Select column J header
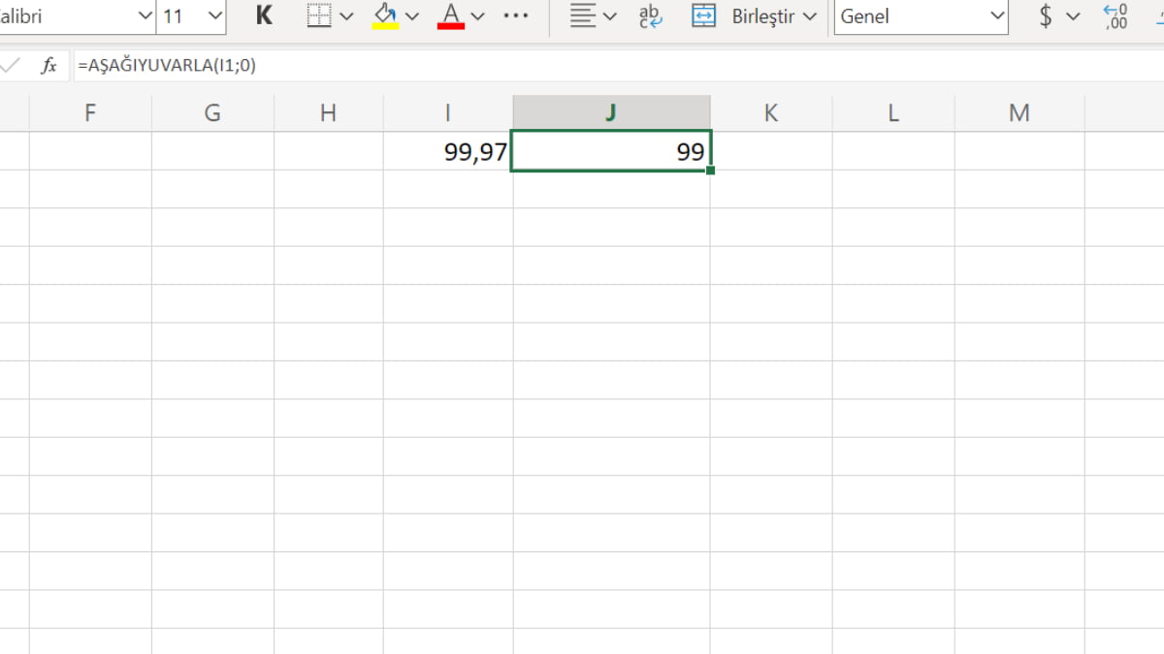This screenshot has width=1164, height=654. 610,113
